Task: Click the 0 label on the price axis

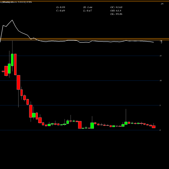Action: tap(160, 130)
